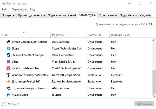
Task: Click the Высокое startup impact value
Action: coord(117,82)
